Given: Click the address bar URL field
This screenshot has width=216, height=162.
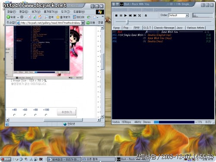Looking at the screenshot, I should (50, 23).
